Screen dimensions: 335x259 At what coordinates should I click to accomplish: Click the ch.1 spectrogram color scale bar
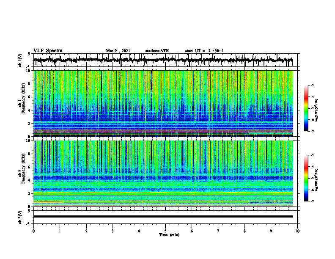(x=306, y=108)
